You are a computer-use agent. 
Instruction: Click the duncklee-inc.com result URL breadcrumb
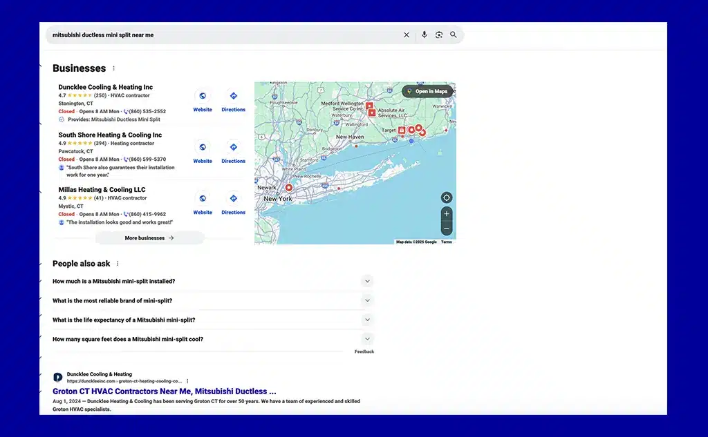(x=124, y=381)
